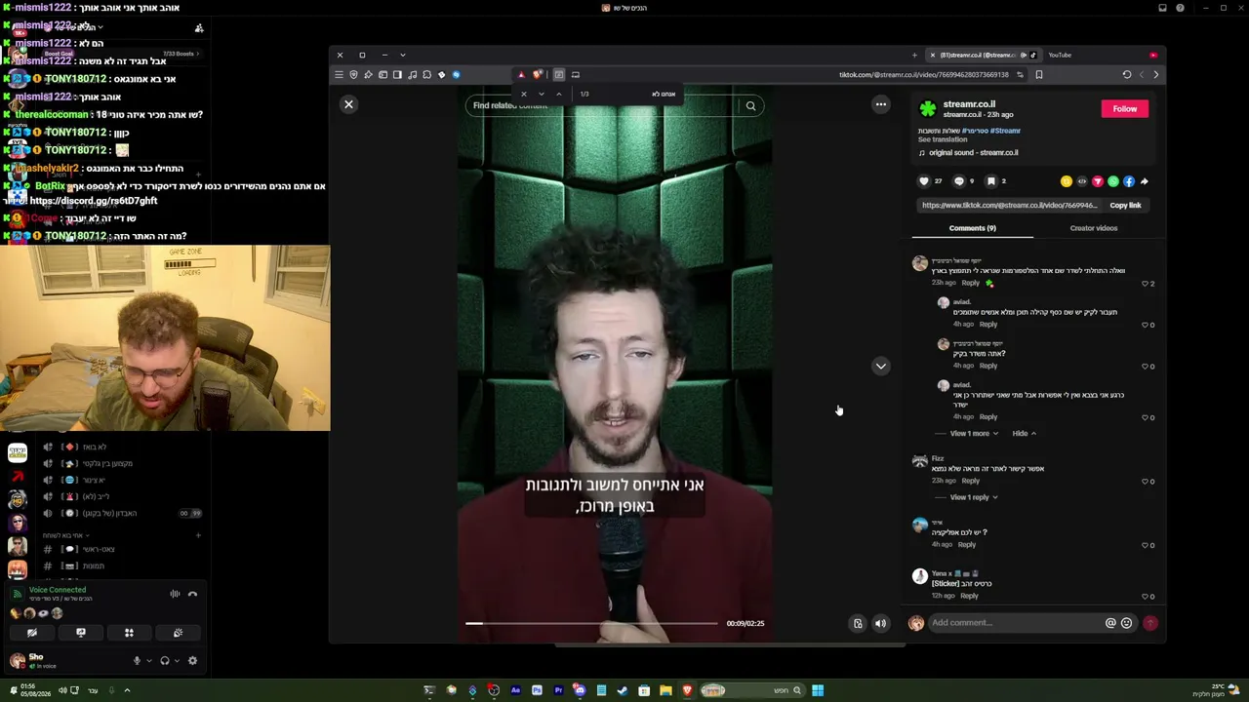Viewport: 1249px width, 702px height.
Task: Open video more options (three dots)
Action: (x=880, y=104)
